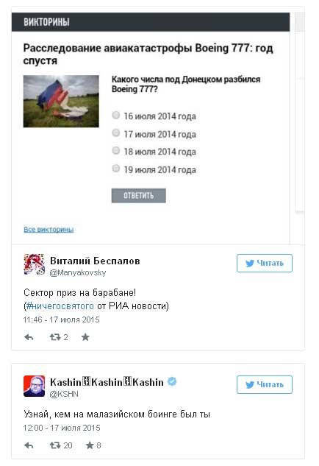The width and height of the screenshot is (319, 466).
Task: Open Виталий Беспалов's avatar image
Action: coord(34,264)
